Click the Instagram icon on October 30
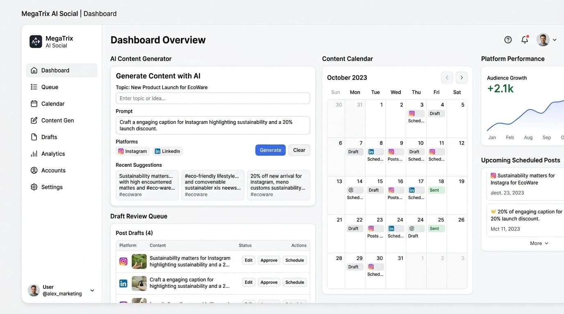 (371, 267)
